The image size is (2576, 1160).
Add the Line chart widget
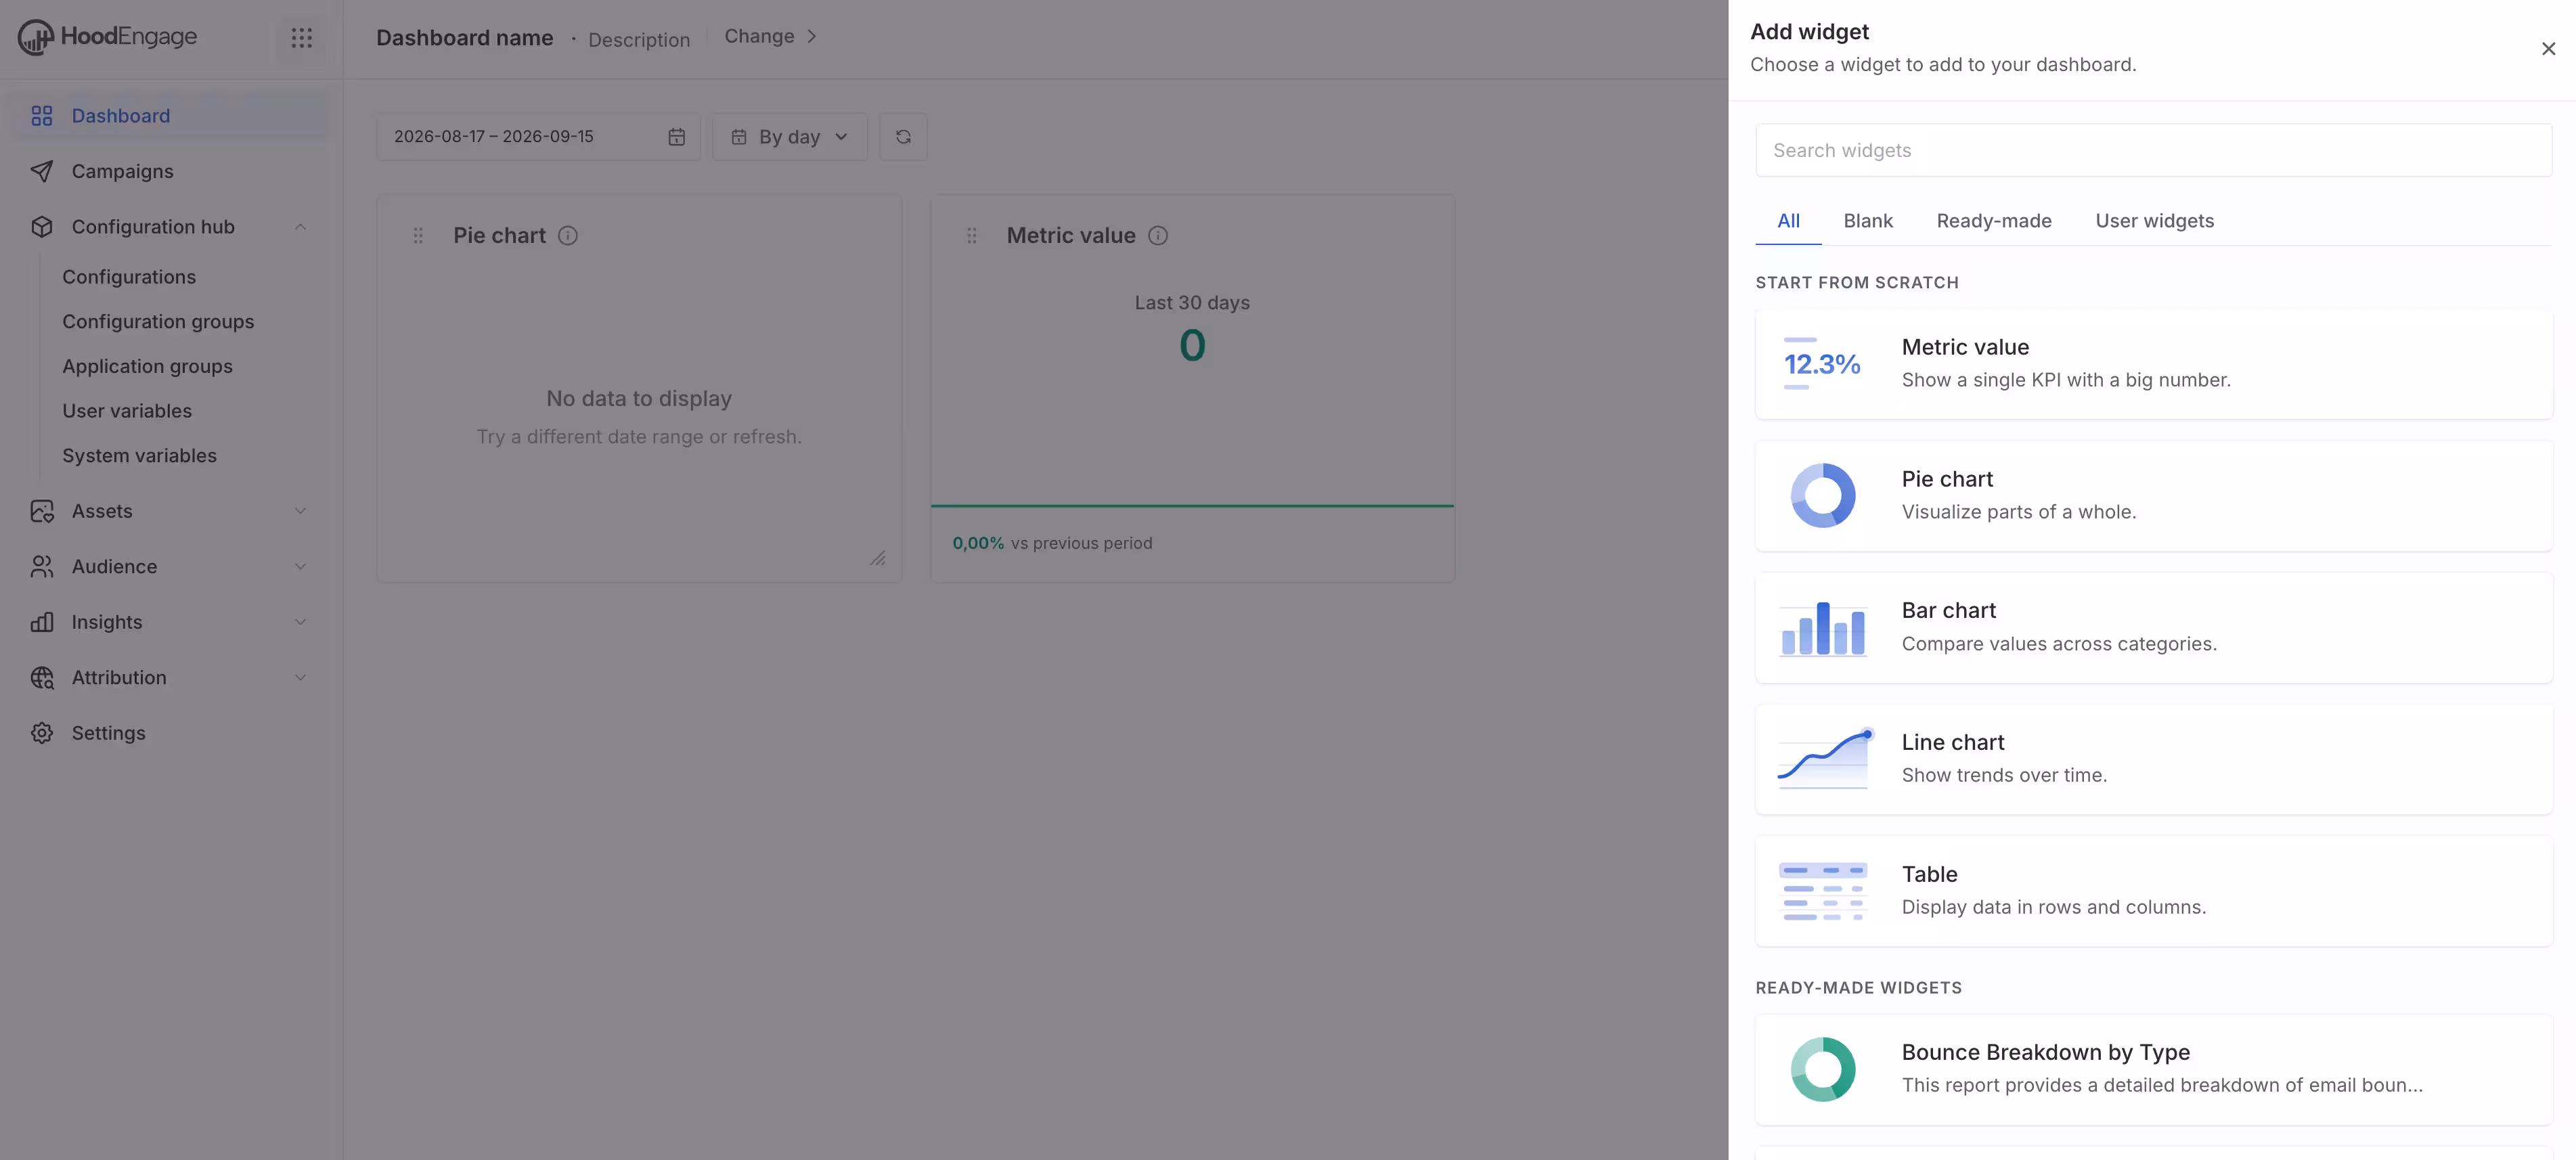pyautogui.click(x=2153, y=759)
